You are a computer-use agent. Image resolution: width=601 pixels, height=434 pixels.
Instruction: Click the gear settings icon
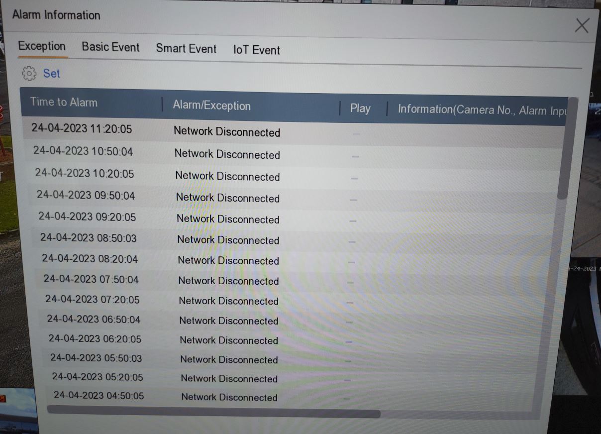point(29,74)
